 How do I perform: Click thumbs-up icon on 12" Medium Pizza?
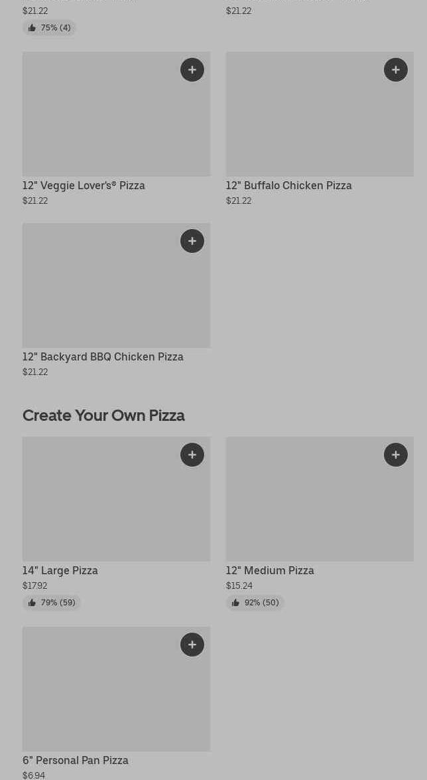(235, 603)
